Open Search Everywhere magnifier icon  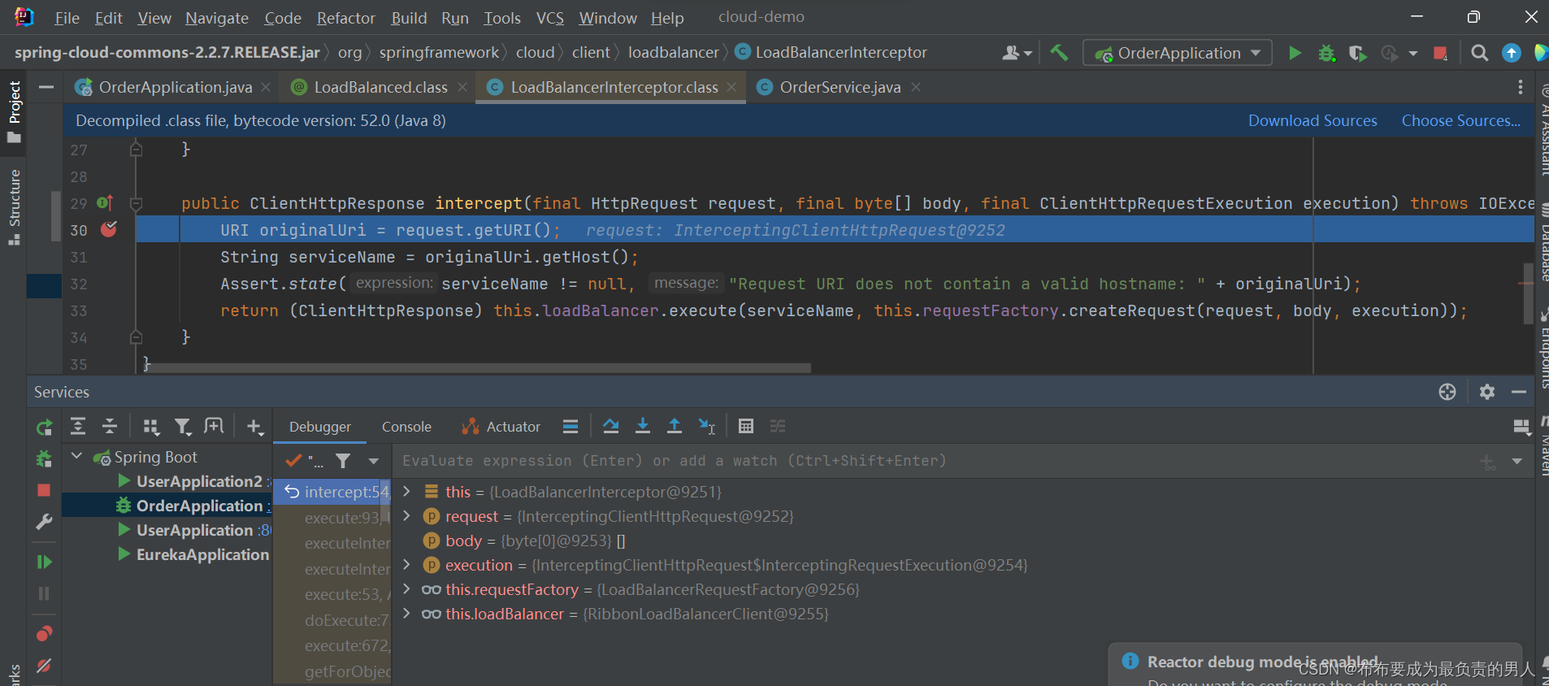[1480, 53]
